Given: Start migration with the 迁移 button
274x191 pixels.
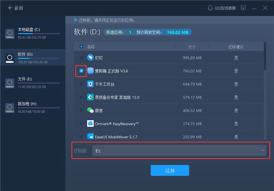Looking at the screenshot, I should (170, 170).
